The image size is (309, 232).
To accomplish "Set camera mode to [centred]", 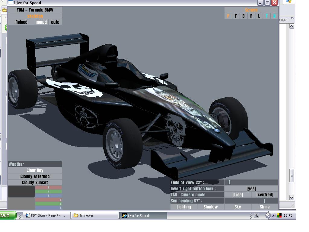I will 265,195.
